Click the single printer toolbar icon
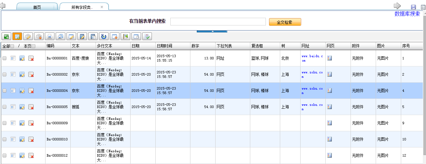 click(50, 36)
